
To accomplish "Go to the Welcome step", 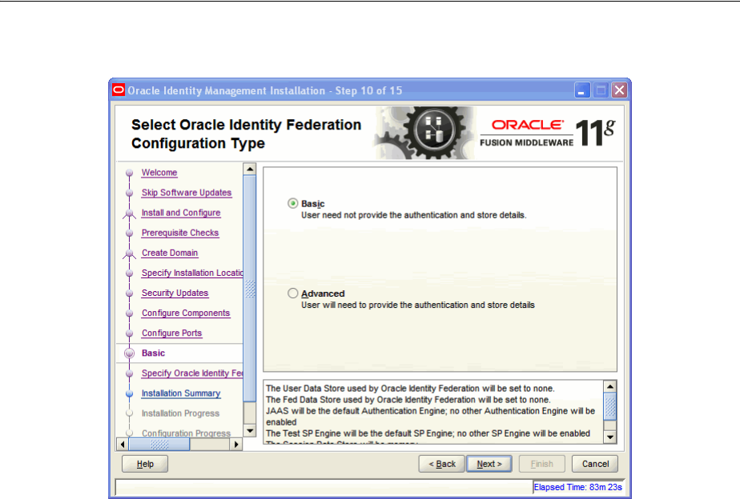I will click(x=159, y=173).
